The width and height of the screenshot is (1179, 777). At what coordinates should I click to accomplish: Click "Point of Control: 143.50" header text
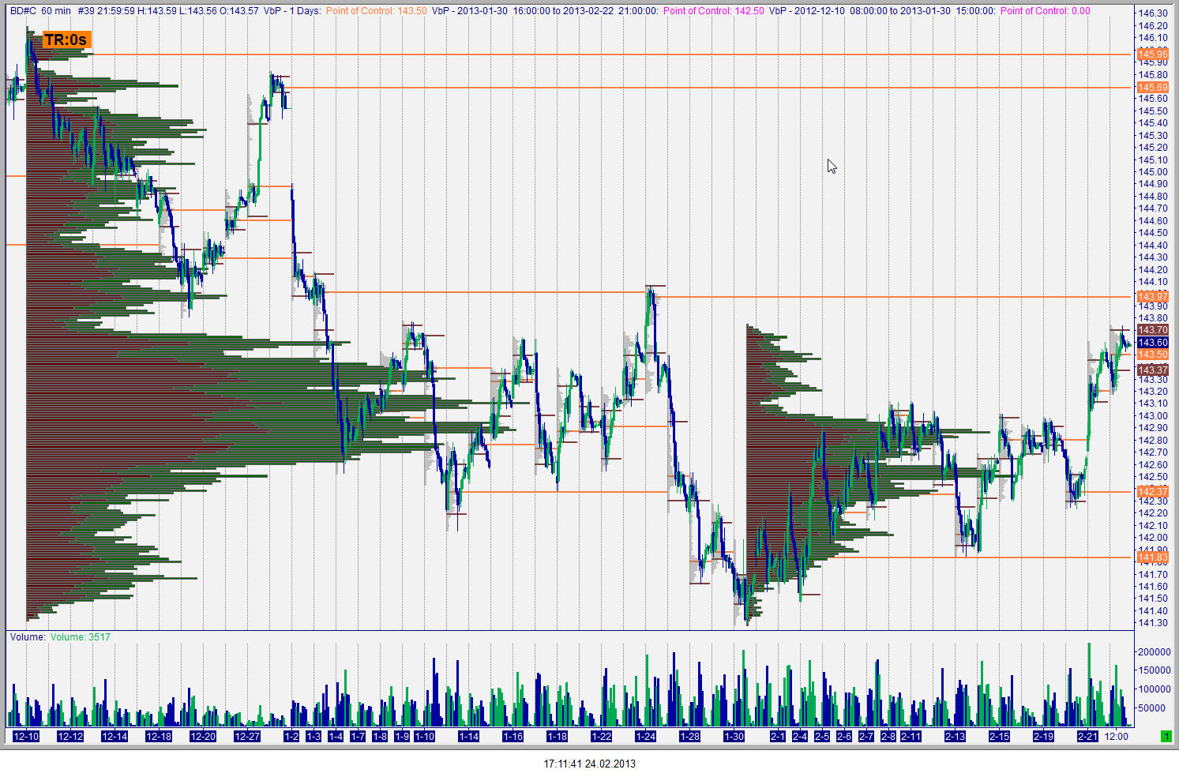[x=377, y=11]
